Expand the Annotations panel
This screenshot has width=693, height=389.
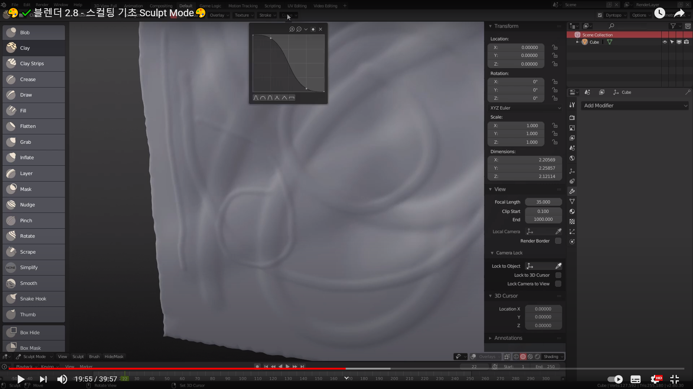tap(508, 338)
